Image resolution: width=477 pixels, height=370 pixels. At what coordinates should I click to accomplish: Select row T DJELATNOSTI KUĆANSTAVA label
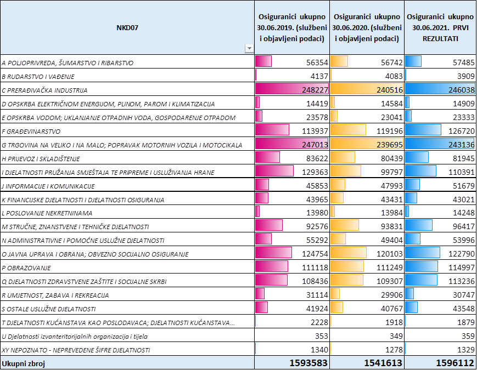click(118, 323)
